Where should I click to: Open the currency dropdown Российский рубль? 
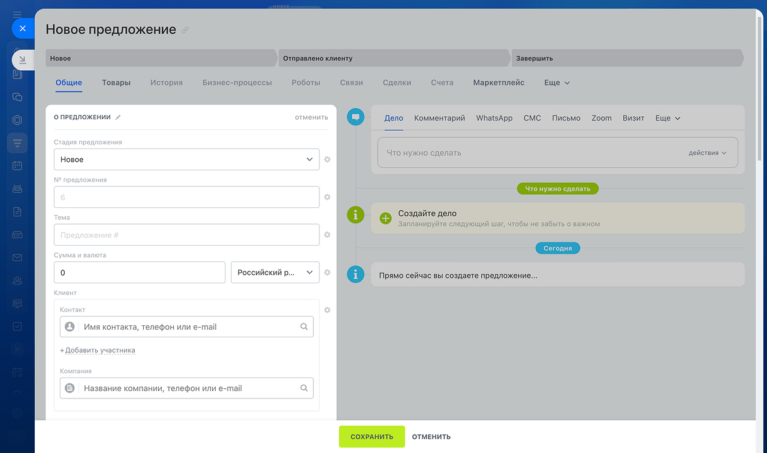pyautogui.click(x=275, y=272)
